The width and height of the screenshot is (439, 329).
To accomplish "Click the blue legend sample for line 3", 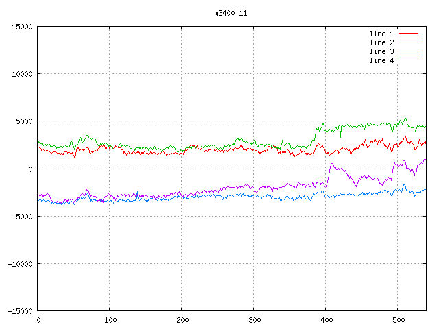I will click(408, 51).
